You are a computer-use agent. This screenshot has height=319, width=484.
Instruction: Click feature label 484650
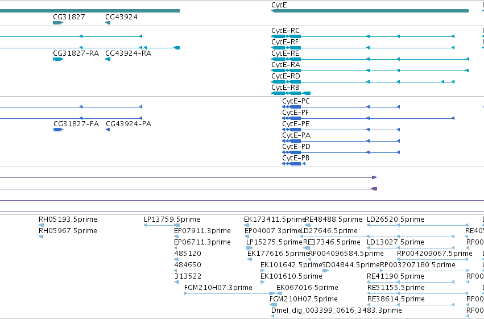pos(188,265)
